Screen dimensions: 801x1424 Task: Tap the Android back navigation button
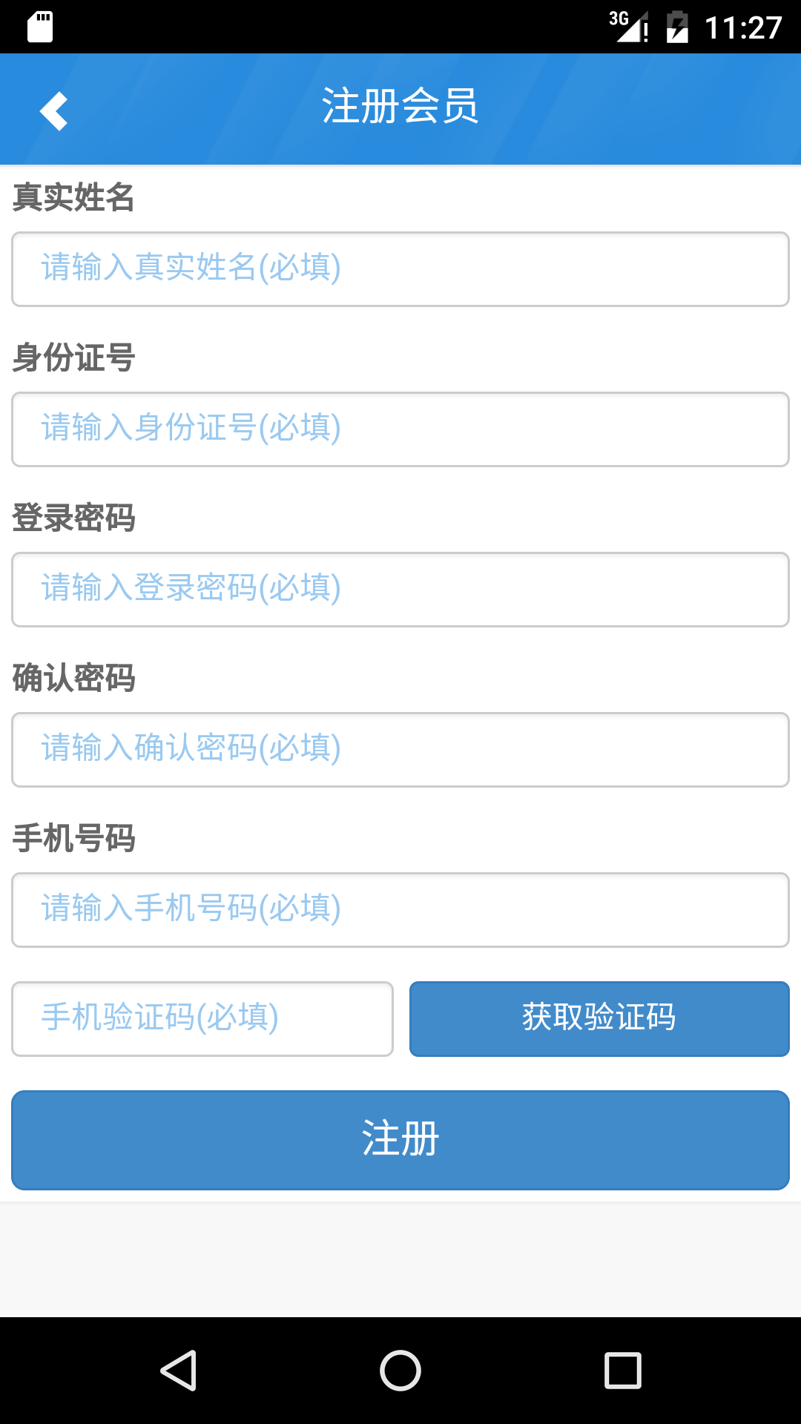[x=179, y=1370]
